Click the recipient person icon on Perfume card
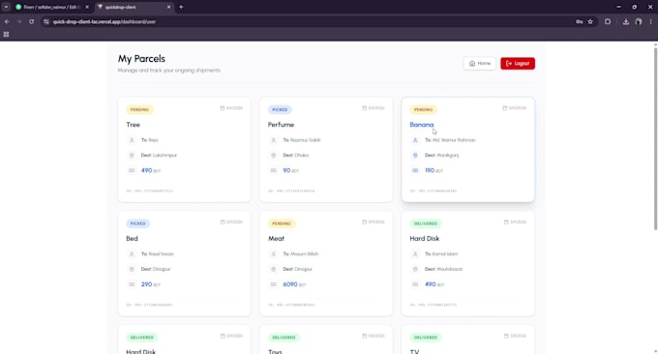 point(273,140)
